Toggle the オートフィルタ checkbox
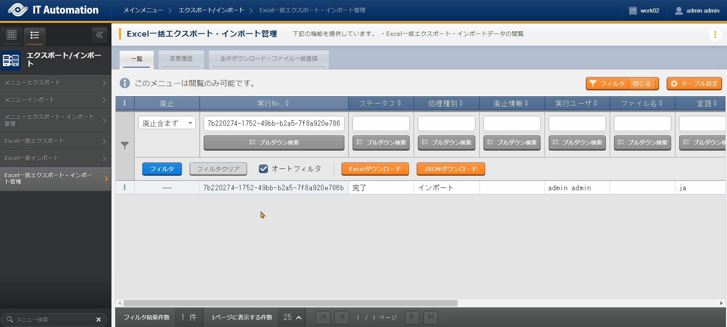 click(x=263, y=169)
